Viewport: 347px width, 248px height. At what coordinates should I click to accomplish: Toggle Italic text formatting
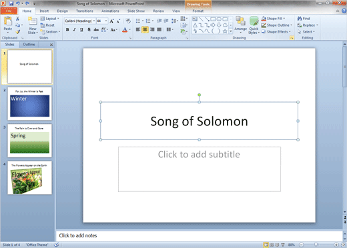point(75,29)
